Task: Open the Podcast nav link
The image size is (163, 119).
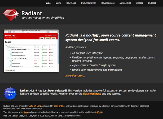Action: (x=152, y=3)
